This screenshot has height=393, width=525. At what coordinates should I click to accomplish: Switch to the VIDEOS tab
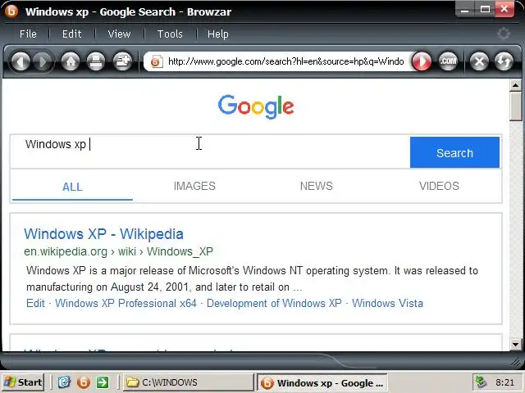tap(439, 186)
